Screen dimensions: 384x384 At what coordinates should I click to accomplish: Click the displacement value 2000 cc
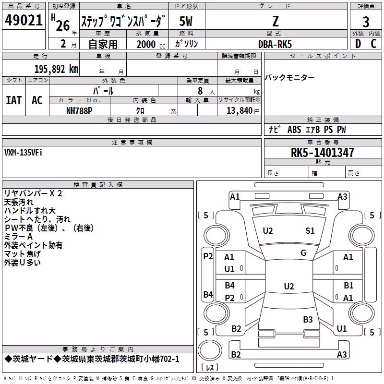coord(151,44)
